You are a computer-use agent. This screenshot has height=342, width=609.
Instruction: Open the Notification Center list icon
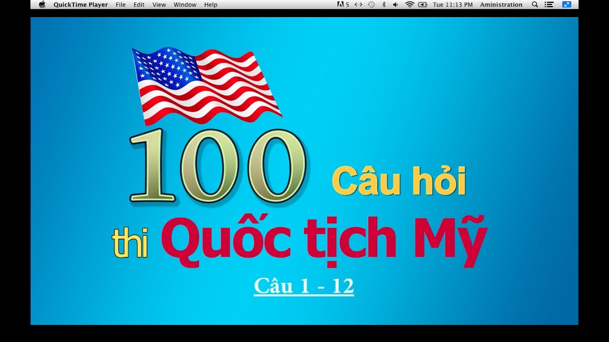549,5
